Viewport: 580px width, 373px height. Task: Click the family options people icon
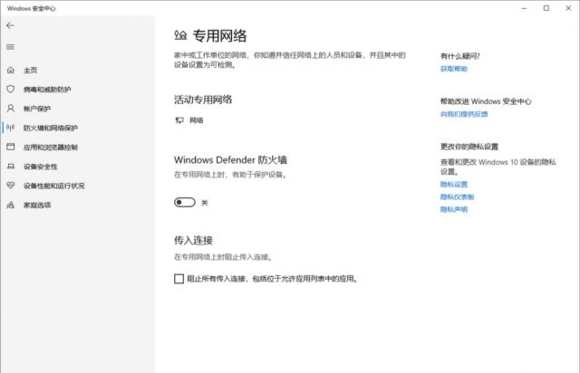tap(10, 205)
